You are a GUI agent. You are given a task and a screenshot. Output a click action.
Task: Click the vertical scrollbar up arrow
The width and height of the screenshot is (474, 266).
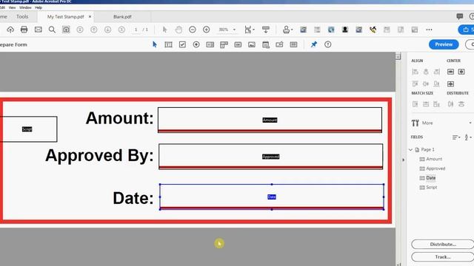coord(398,56)
